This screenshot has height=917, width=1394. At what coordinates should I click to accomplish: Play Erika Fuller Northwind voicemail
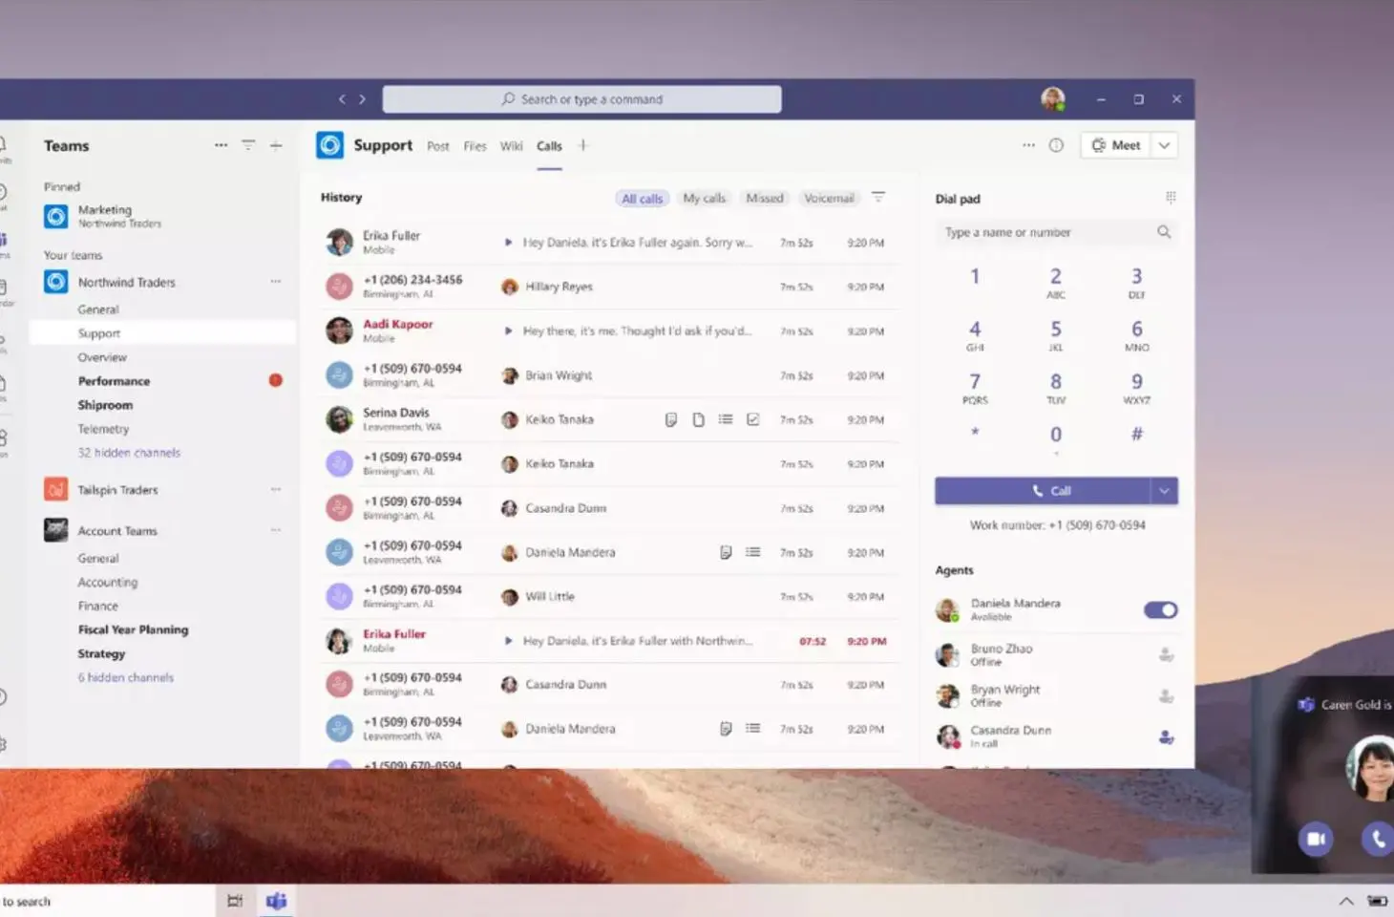click(508, 641)
